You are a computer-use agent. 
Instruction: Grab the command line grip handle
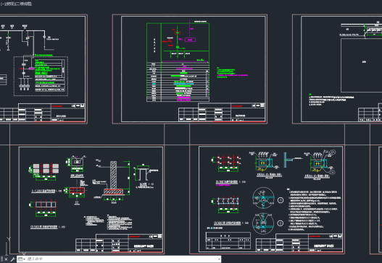coord(1,259)
